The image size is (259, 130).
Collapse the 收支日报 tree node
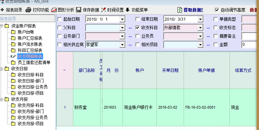[x=1, y=69]
